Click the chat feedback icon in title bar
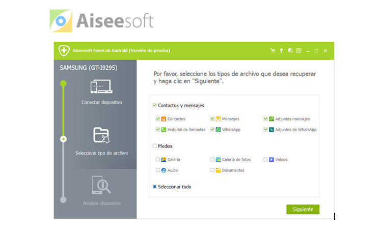The width and height of the screenshot is (380, 228). click(290, 50)
